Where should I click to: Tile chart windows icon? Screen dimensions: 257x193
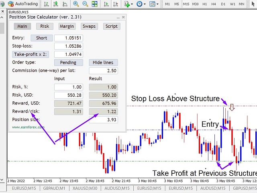click(x=94, y=4)
